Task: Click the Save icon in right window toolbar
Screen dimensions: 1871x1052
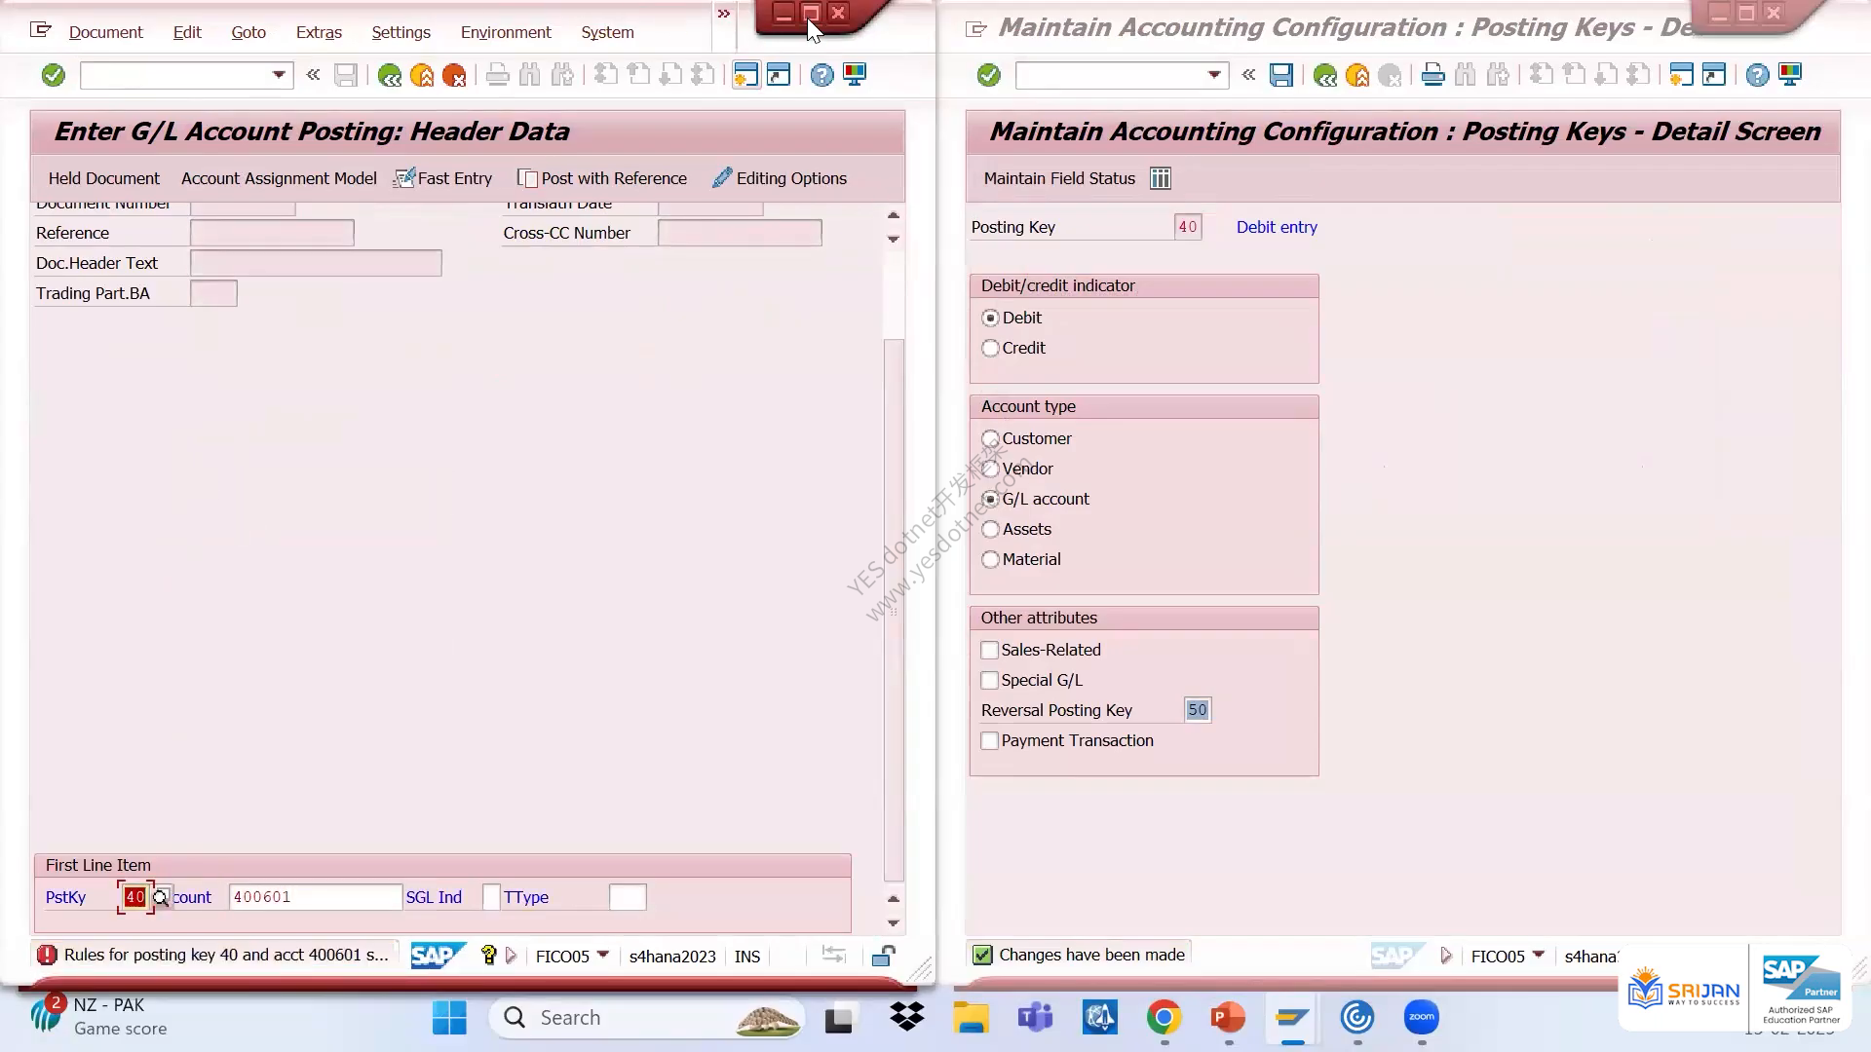Action: pyautogui.click(x=1280, y=75)
